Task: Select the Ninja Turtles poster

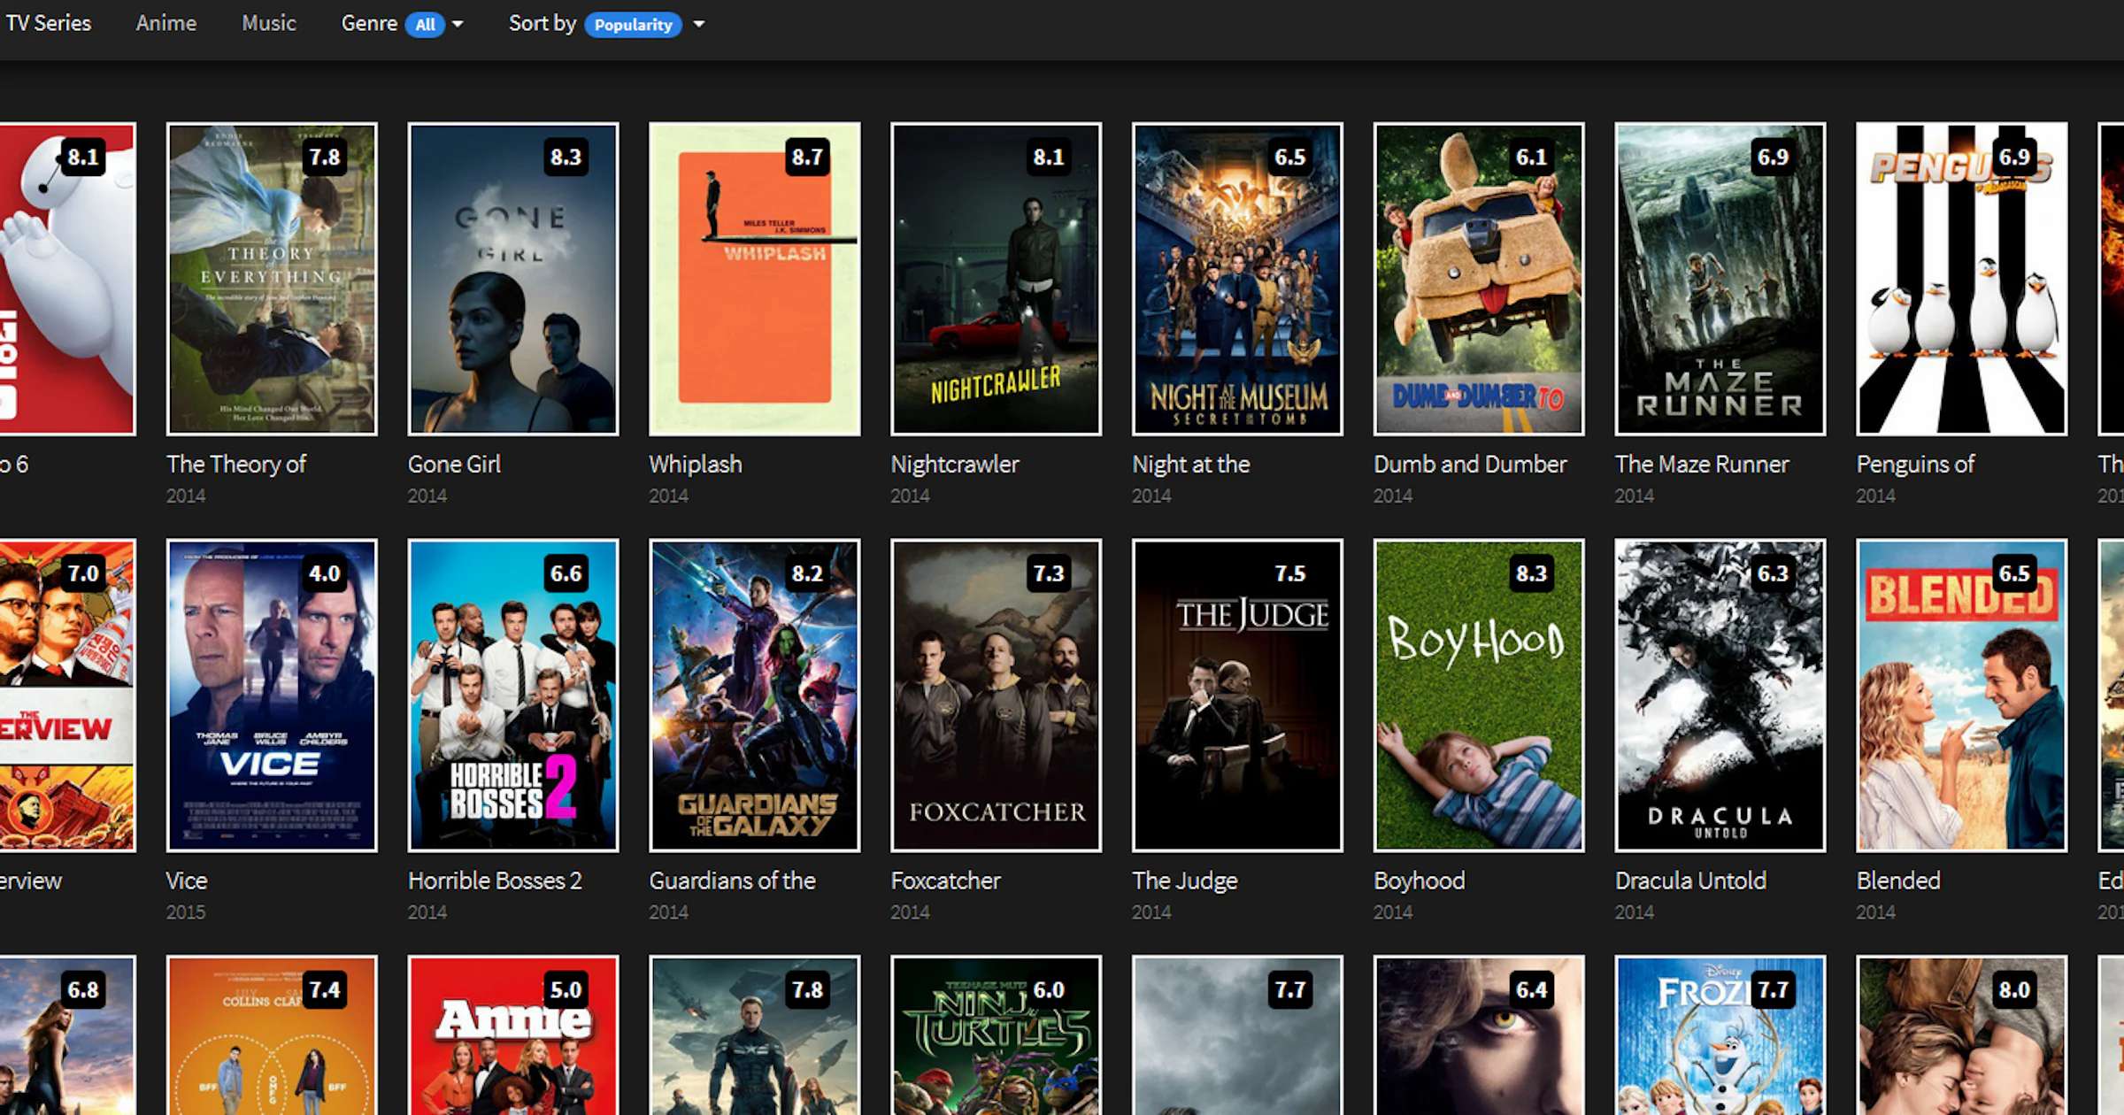Action: pyautogui.click(x=997, y=1035)
